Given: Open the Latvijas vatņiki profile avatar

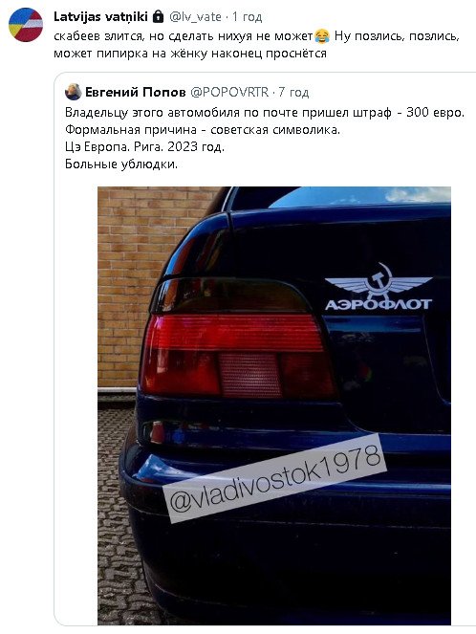Looking at the screenshot, I should (x=26, y=25).
